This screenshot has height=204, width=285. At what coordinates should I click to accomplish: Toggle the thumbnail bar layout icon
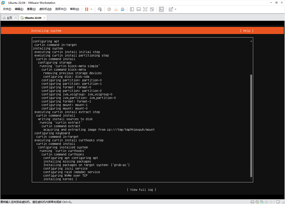click(138, 9)
